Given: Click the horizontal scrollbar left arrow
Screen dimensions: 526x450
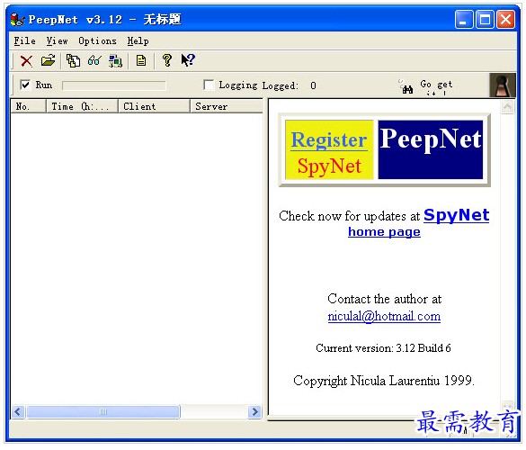Looking at the screenshot, I should click(x=18, y=411).
